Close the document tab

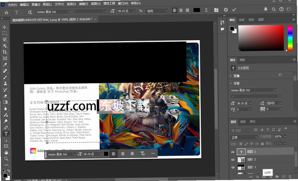[95, 19]
